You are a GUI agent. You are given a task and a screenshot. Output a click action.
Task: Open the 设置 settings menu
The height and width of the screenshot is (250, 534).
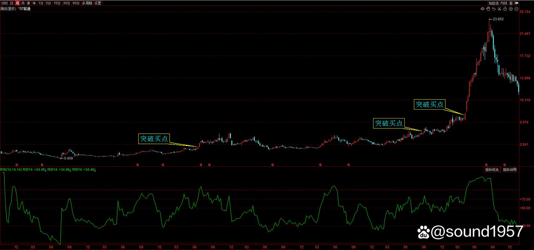pos(98,3)
